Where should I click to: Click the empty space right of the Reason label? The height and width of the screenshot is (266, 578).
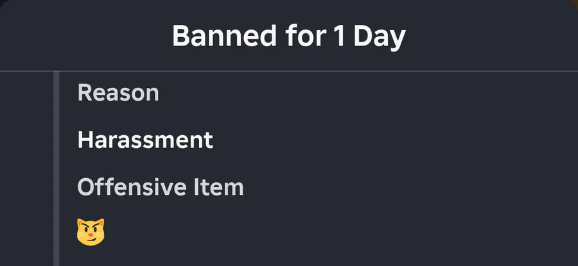pos(369,92)
